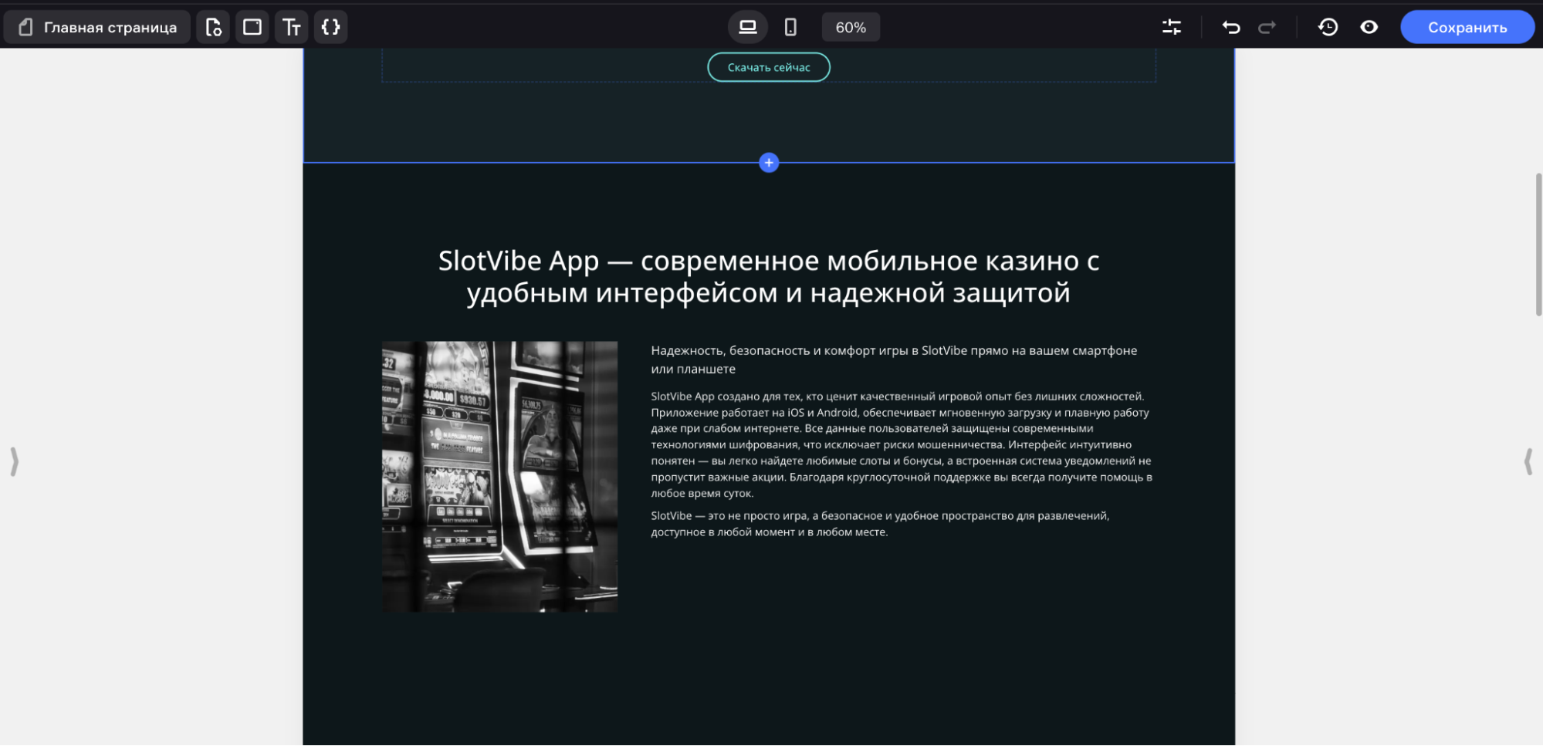The width and height of the screenshot is (1543, 746).
Task: Open version history clock icon
Action: point(1328,27)
